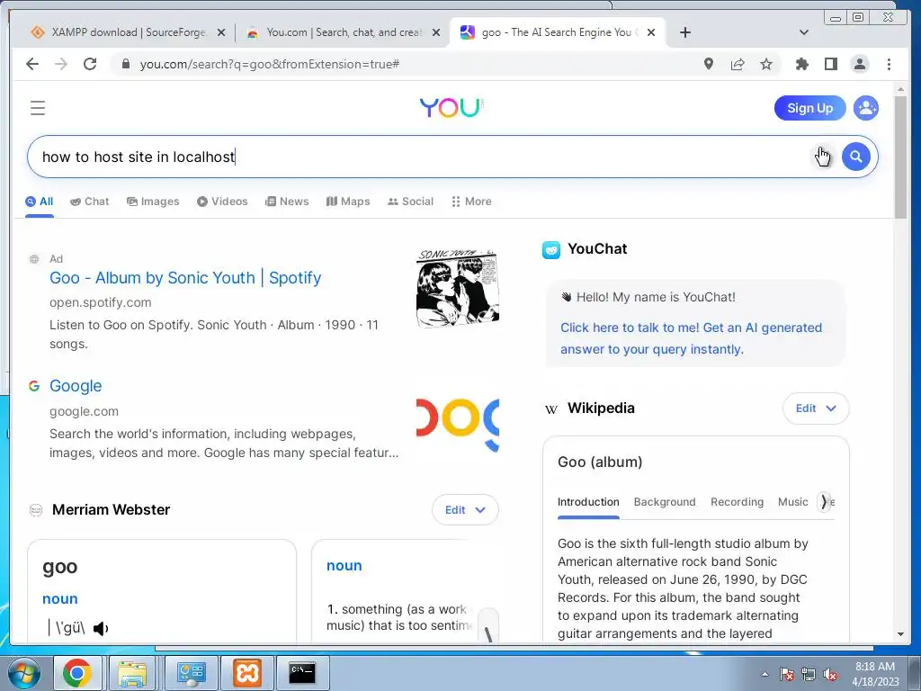Click the You.com profile avatar icon
The image size is (921, 691).
(x=866, y=108)
